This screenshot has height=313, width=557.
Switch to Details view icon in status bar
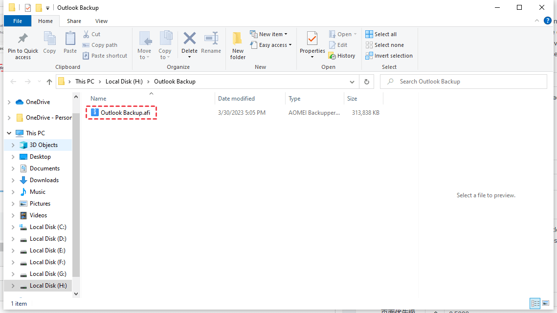click(x=535, y=303)
